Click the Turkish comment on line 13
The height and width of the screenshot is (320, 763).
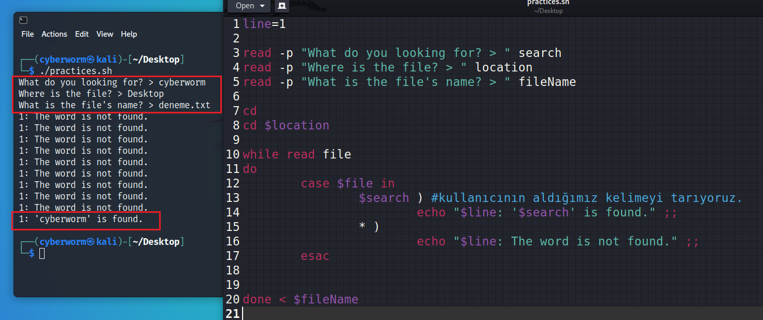[x=586, y=198]
